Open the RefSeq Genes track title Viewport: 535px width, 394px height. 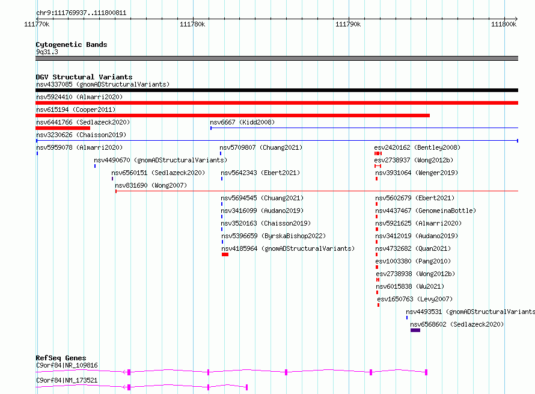(61, 358)
